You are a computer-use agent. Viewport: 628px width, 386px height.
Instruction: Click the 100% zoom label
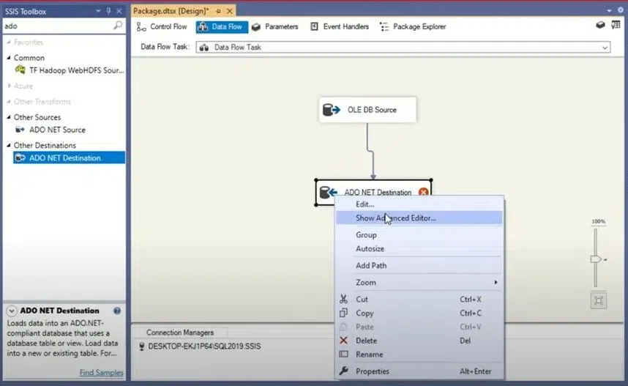coord(599,221)
